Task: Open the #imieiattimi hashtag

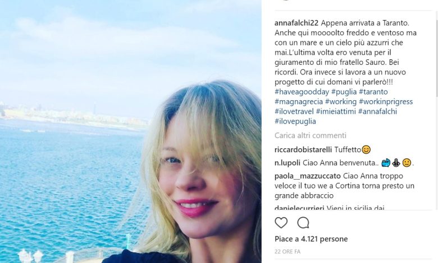Action: click(x=336, y=111)
